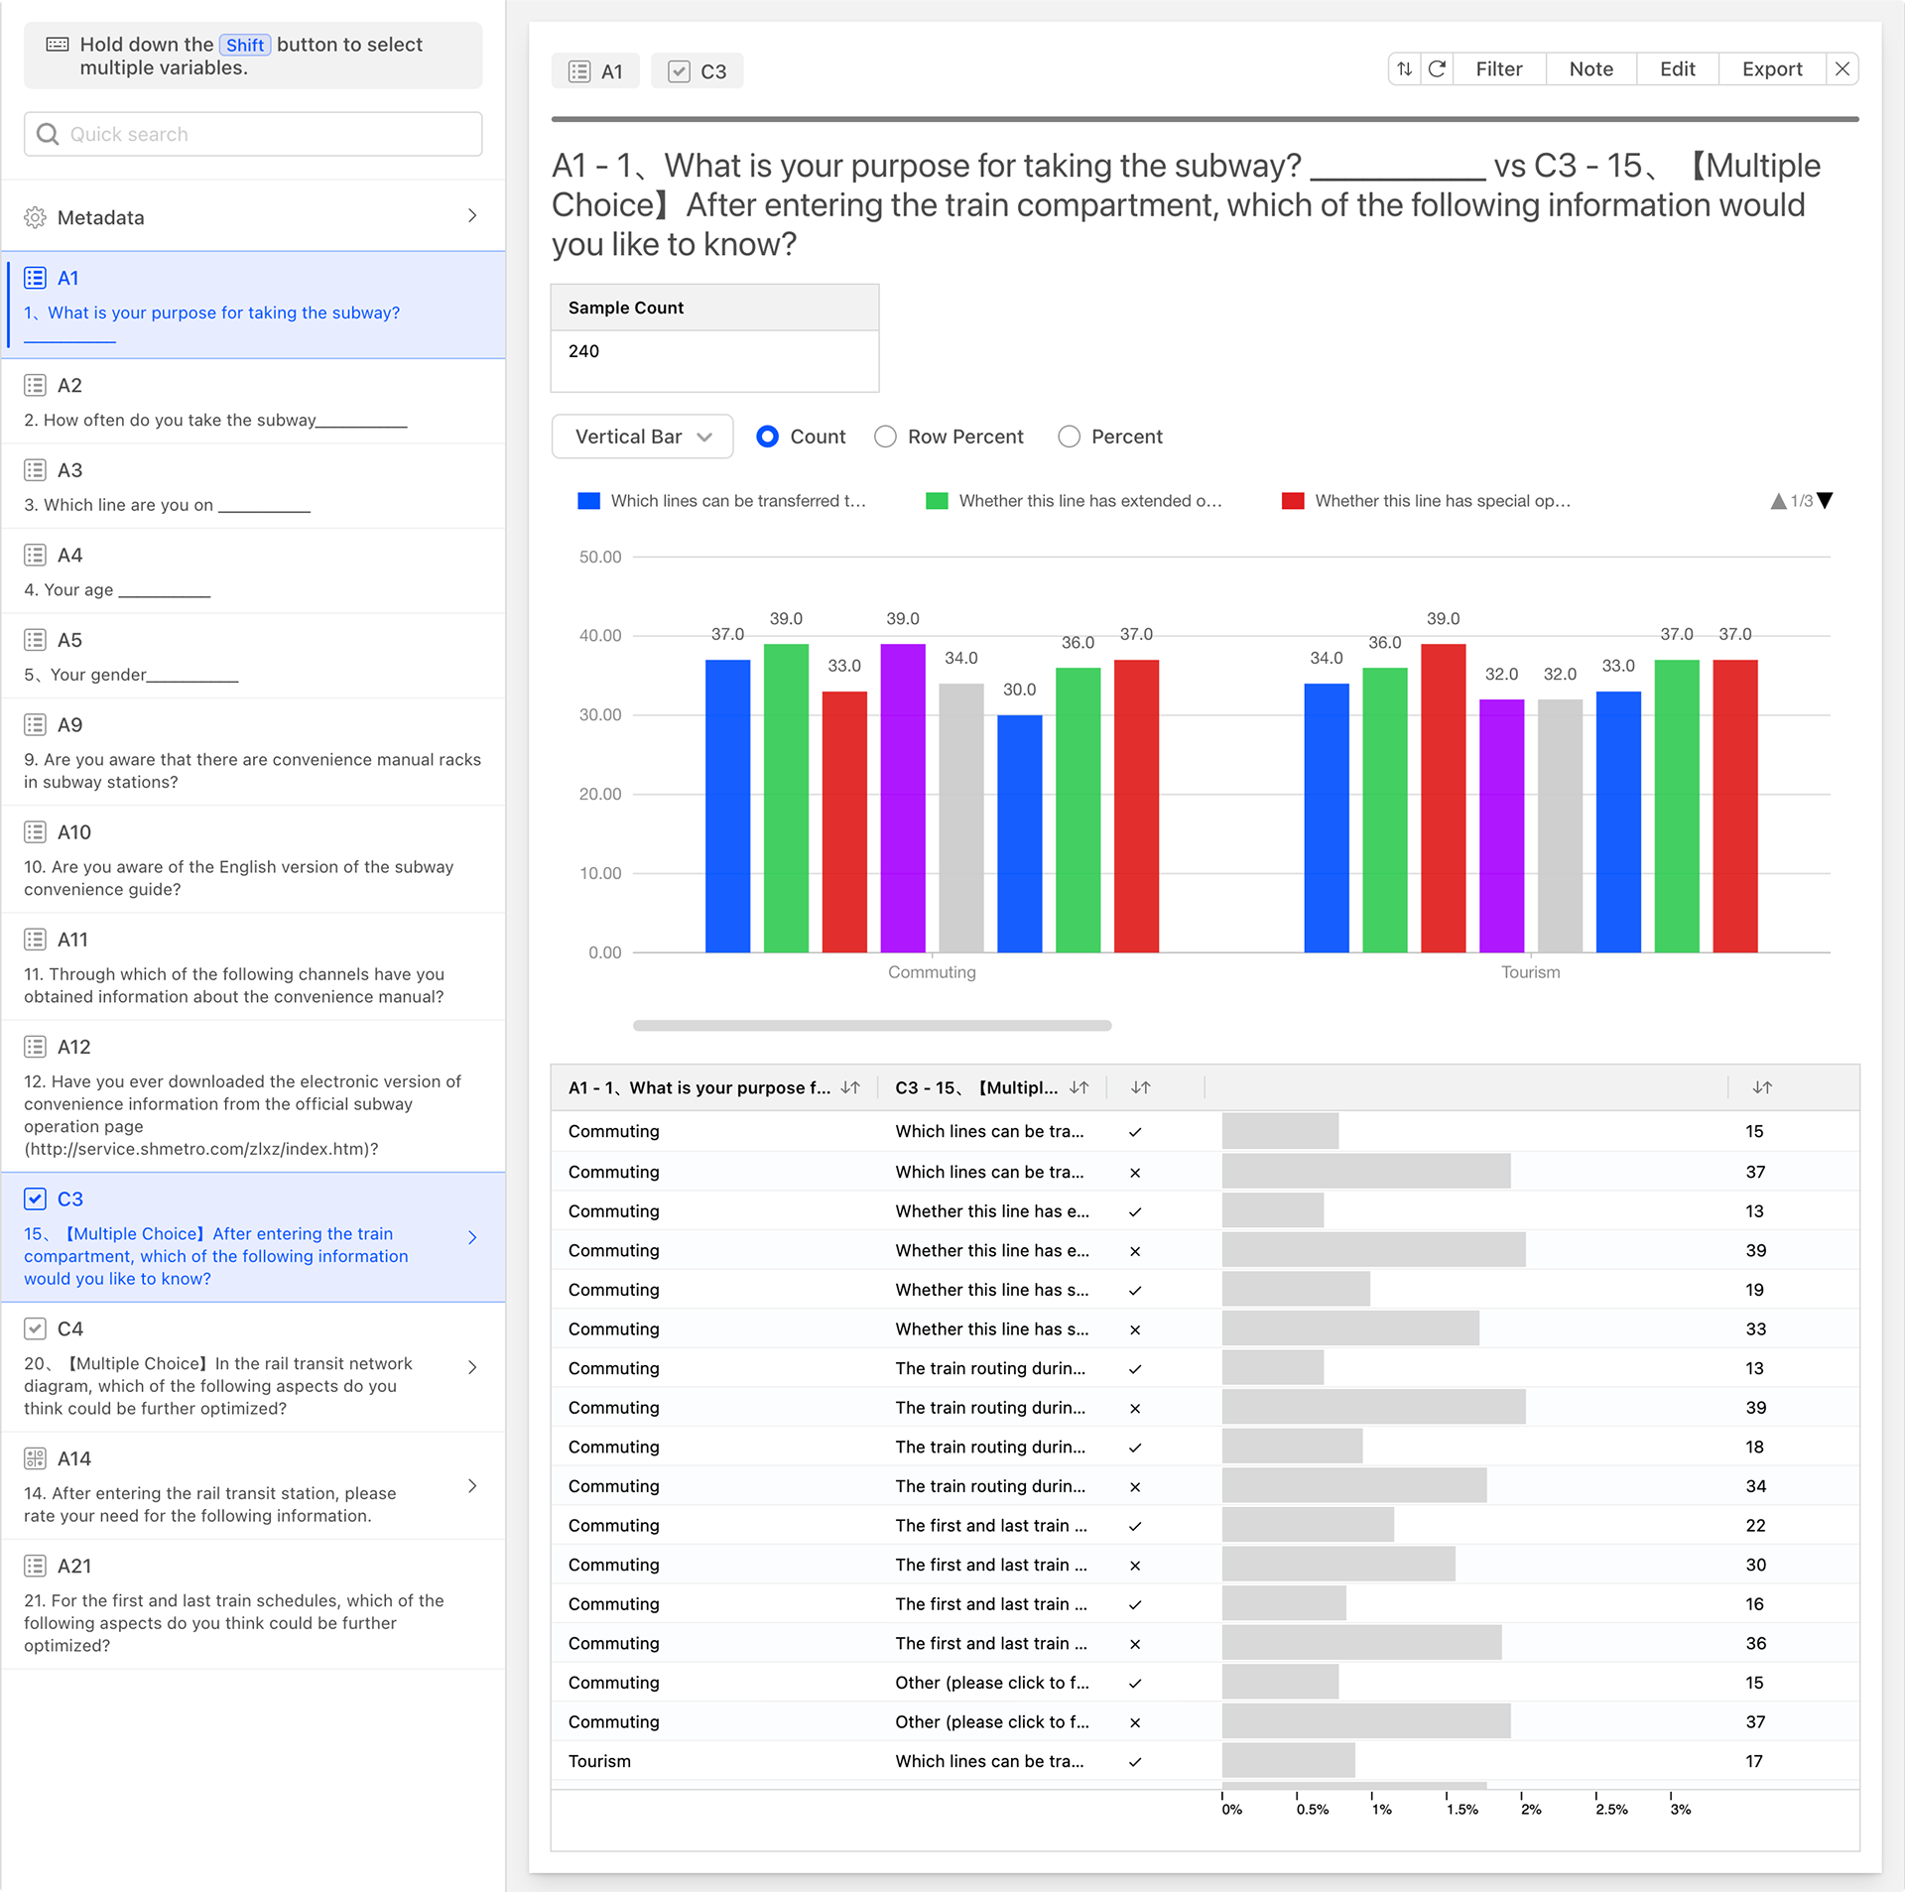
Task: Select variable A9 convenience manual racks
Action: pyautogui.click(x=253, y=752)
